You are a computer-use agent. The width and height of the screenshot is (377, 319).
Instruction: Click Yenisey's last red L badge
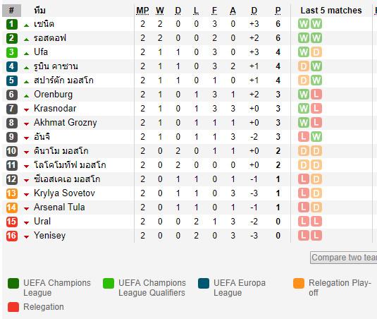click(x=316, y=236)
